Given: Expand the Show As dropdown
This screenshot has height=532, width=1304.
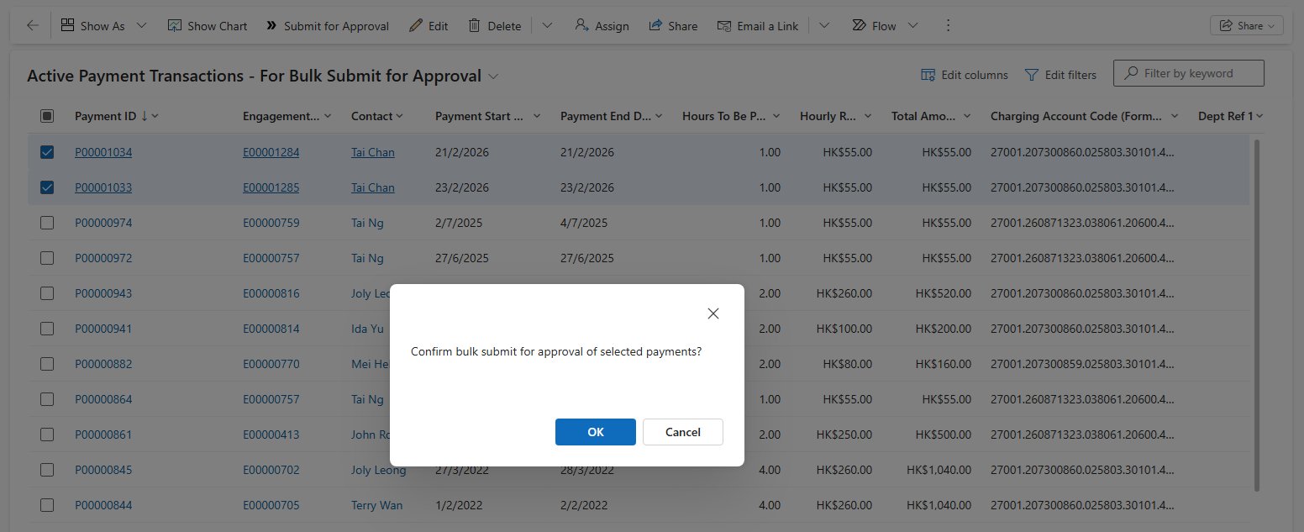Looking at the screenshot, I should coord(141,26).
